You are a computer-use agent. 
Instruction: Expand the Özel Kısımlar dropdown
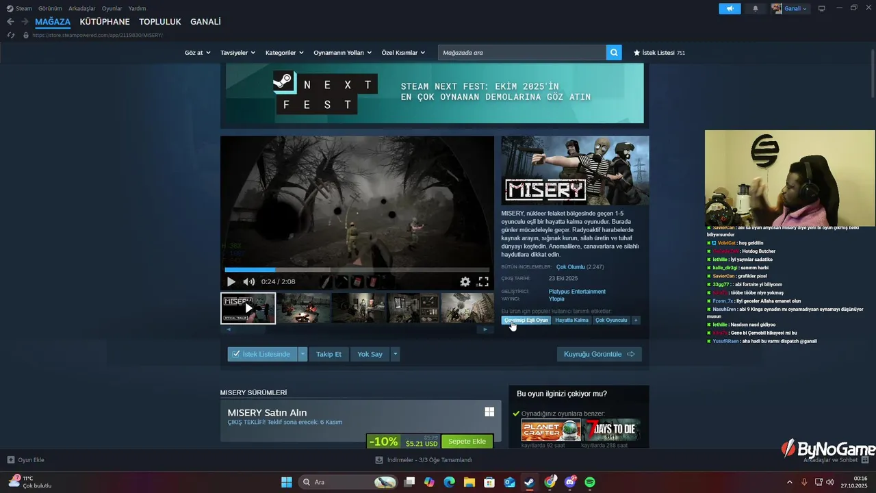tap(403, 53)
